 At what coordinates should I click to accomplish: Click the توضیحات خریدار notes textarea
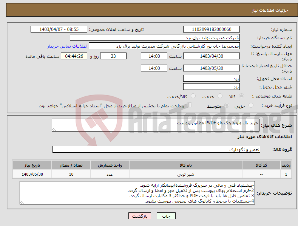[137, 193]
